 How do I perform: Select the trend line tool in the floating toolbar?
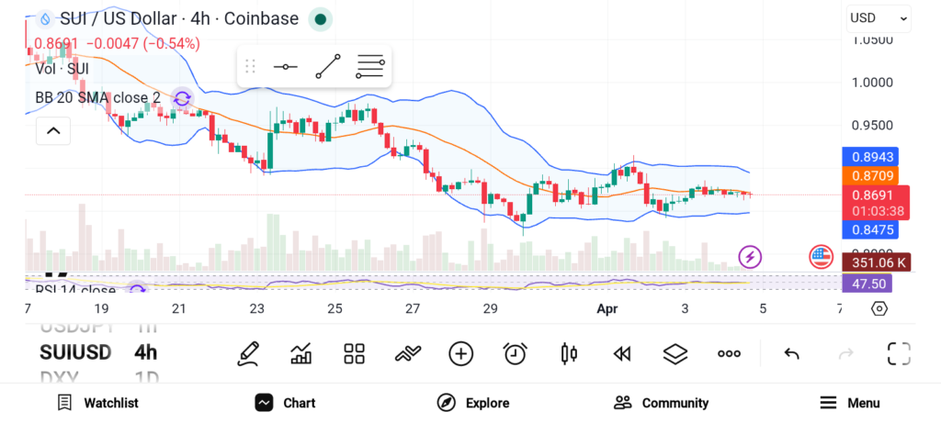click(x=327, y=66)
